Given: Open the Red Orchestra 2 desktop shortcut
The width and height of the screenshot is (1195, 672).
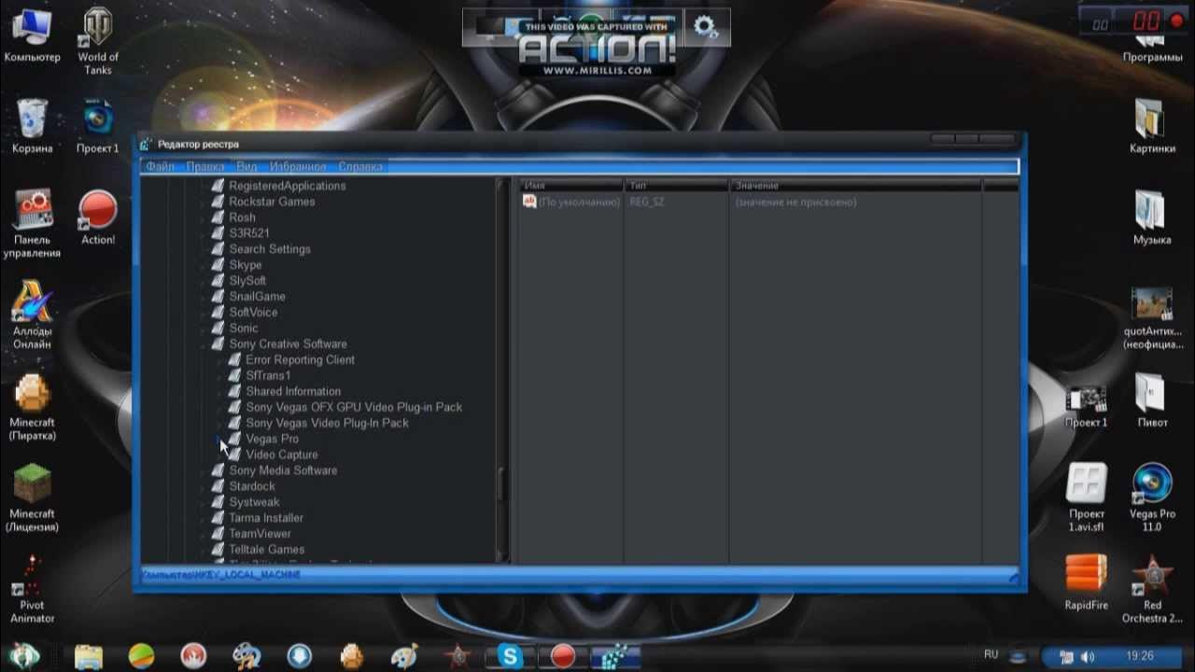Looking at the screenshot, I should pos(1151,589).
